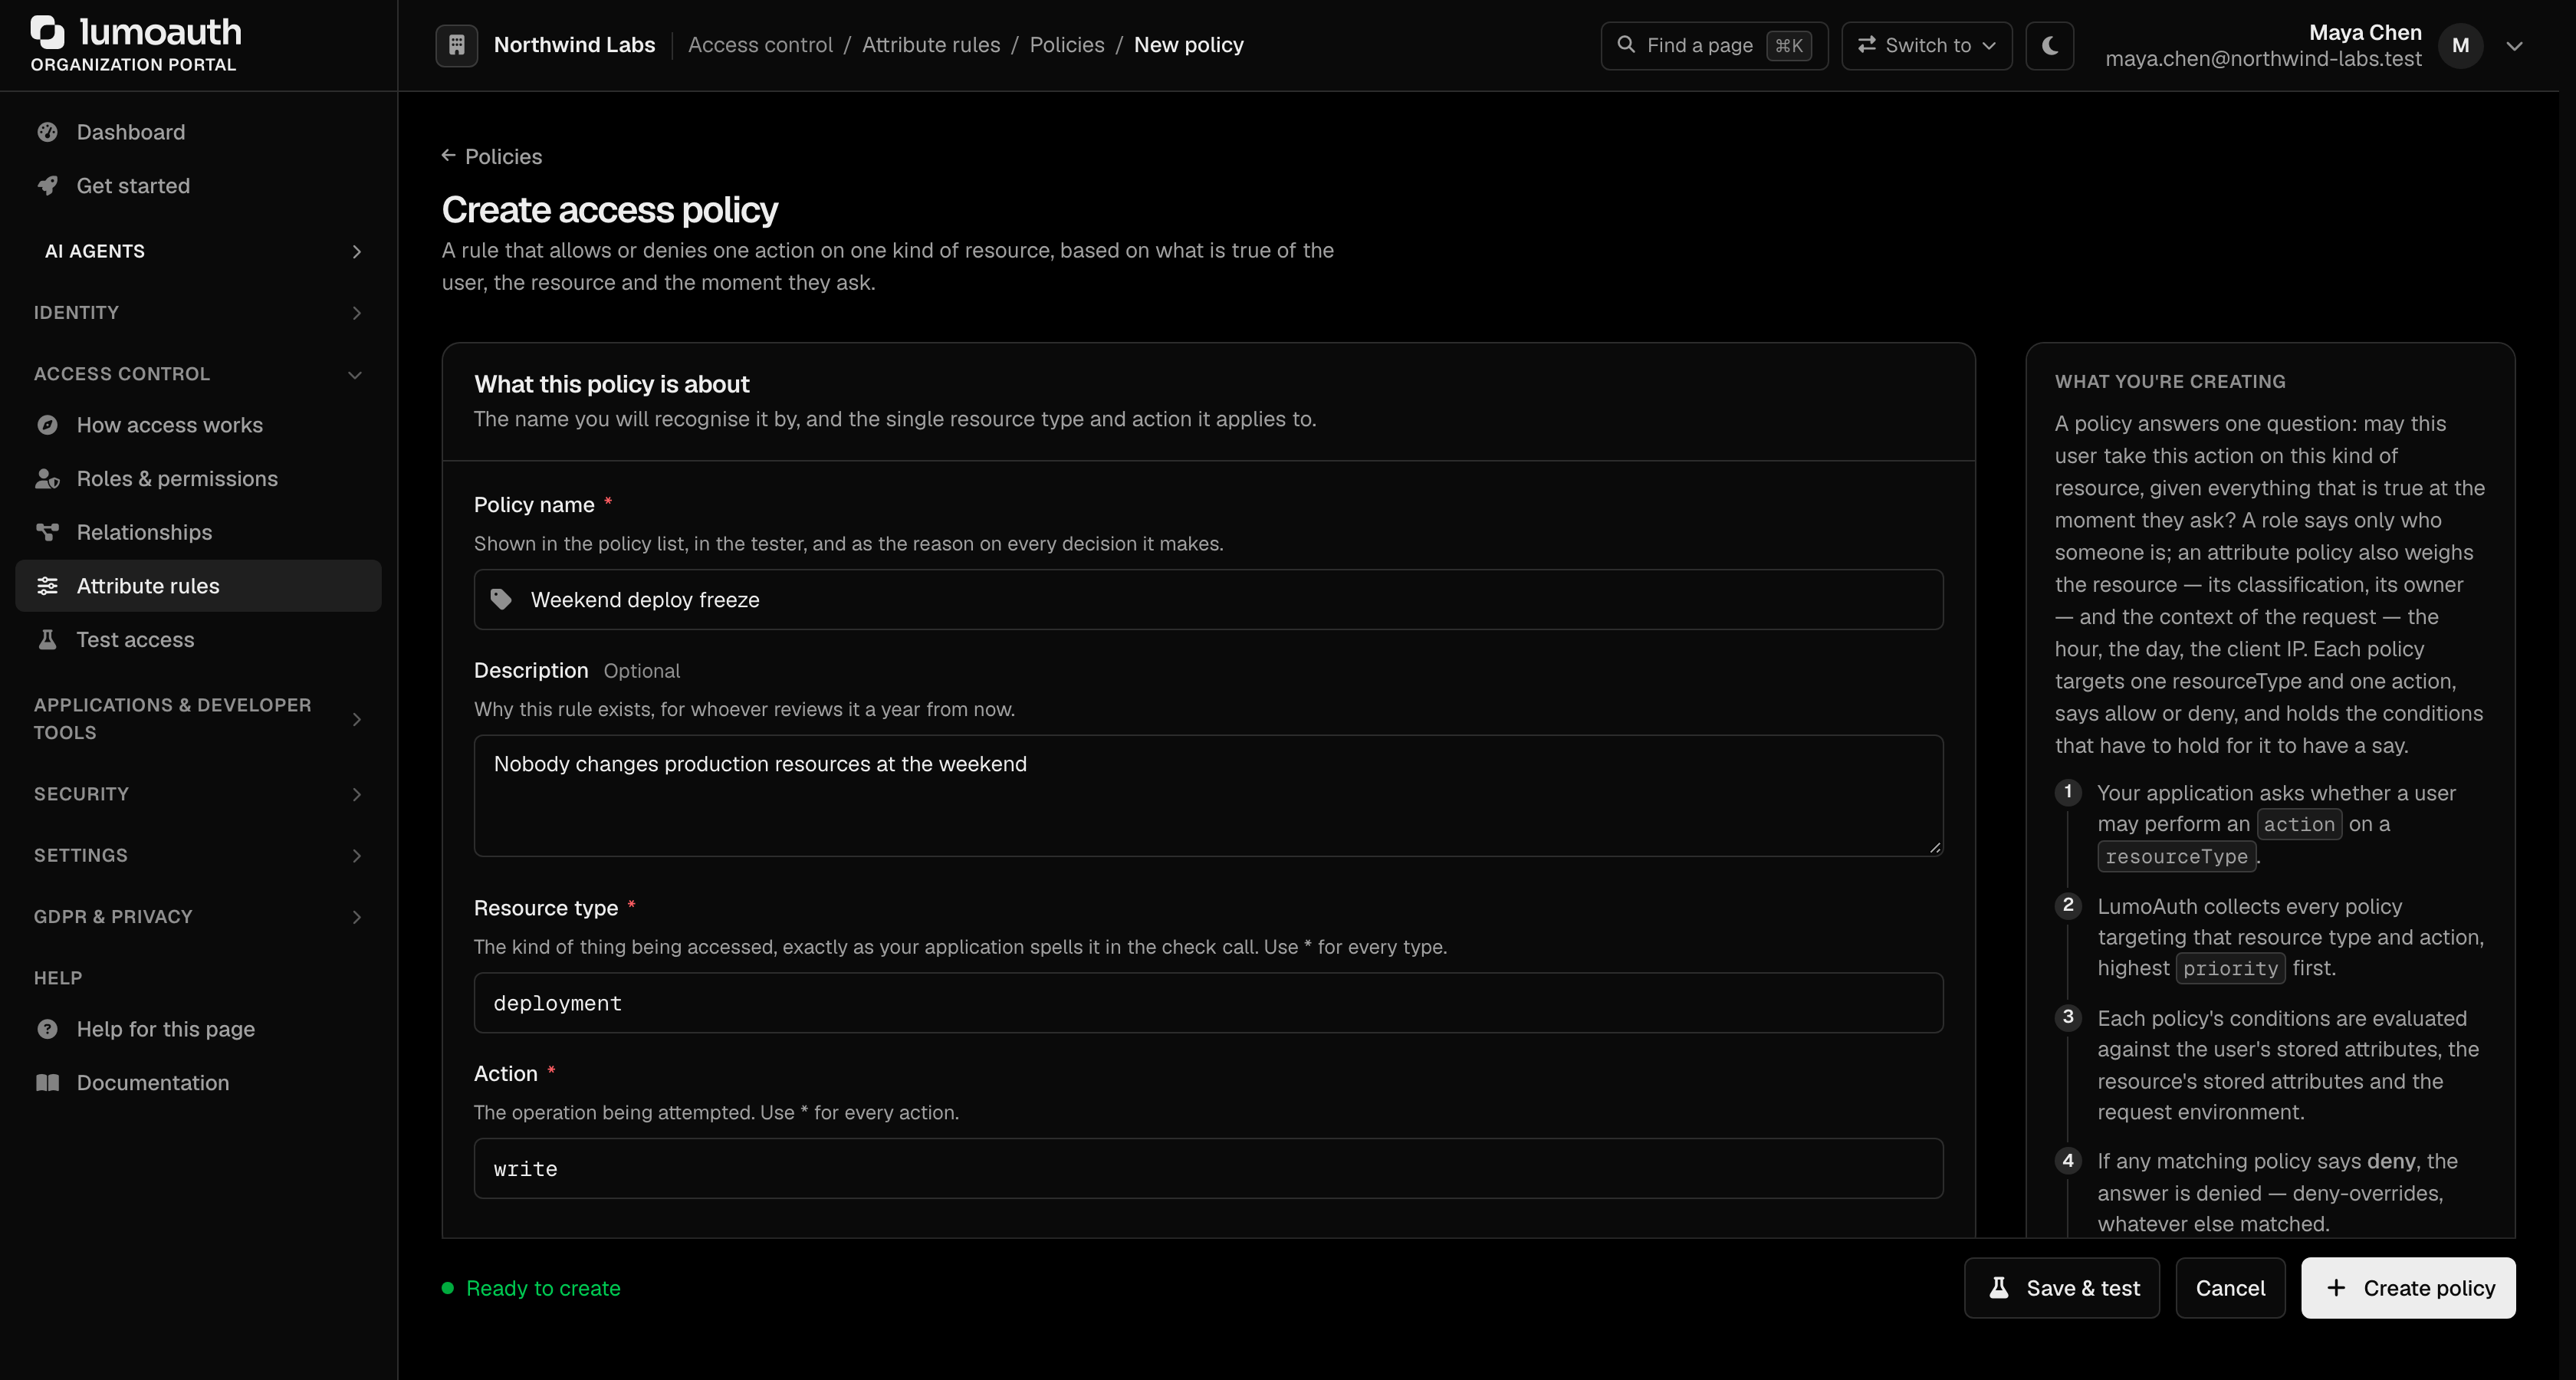Viewport: 2576px width, 1380px height.
Task: Toggle dark mode with moon icon
Action: pyautogui.click(x=2049, y=45)
